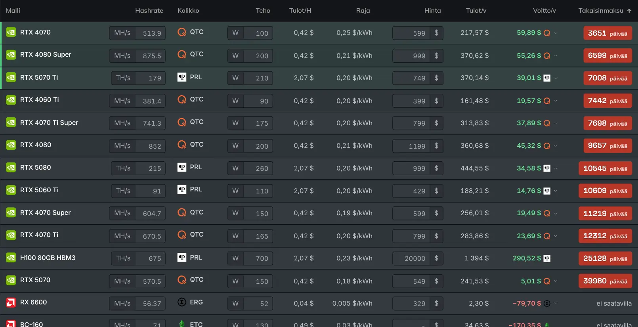Click the 3651 päivää payback badge
The width and height of the screenshot is (638, 327).
click(607, 33)
